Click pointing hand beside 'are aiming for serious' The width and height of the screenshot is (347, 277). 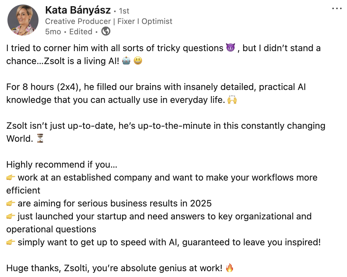point(11,204)
